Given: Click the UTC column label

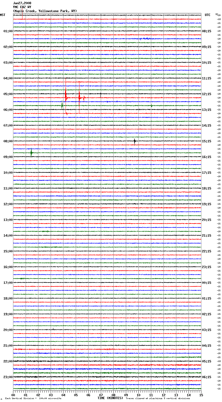Looking at the screenshot, I should (208, 15).
